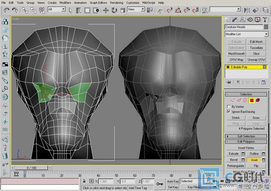Activate the Unlink Selection tool

tap(33, 10)
